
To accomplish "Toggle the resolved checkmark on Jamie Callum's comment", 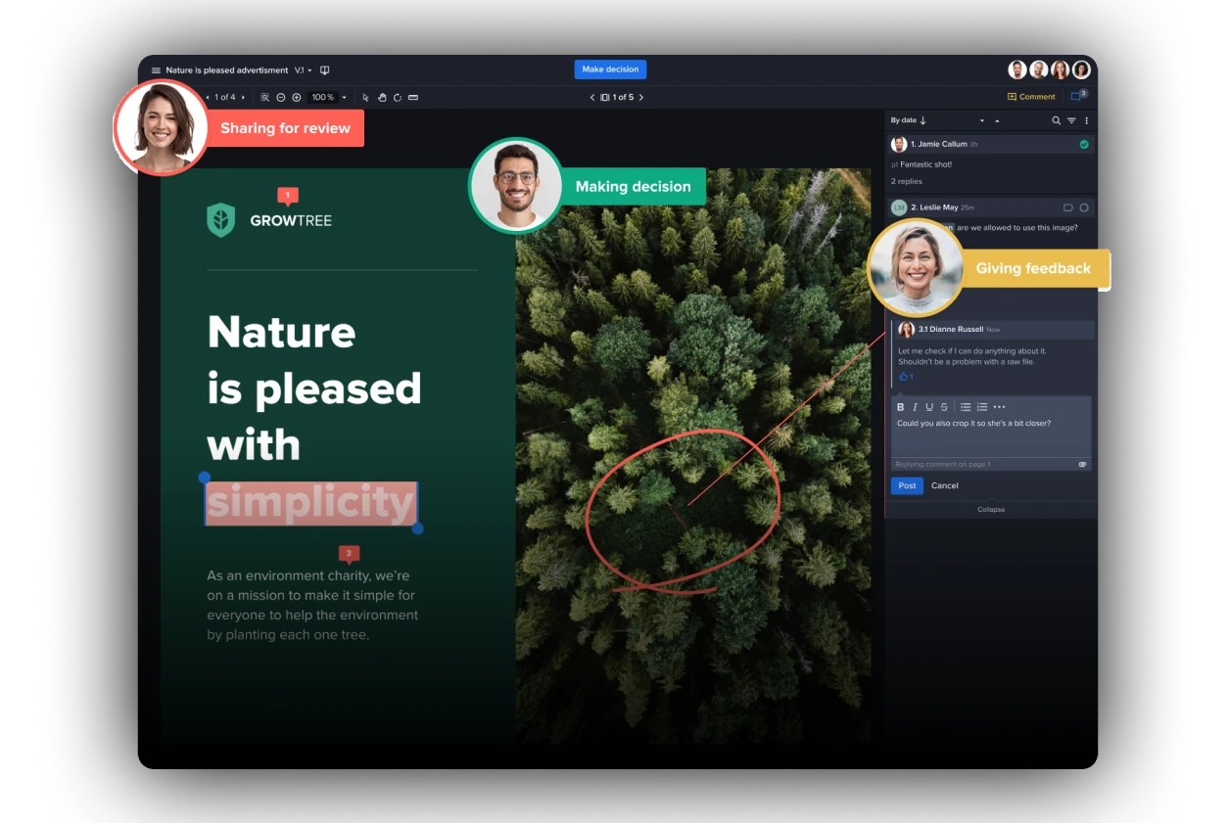I will pos(1084,144).
